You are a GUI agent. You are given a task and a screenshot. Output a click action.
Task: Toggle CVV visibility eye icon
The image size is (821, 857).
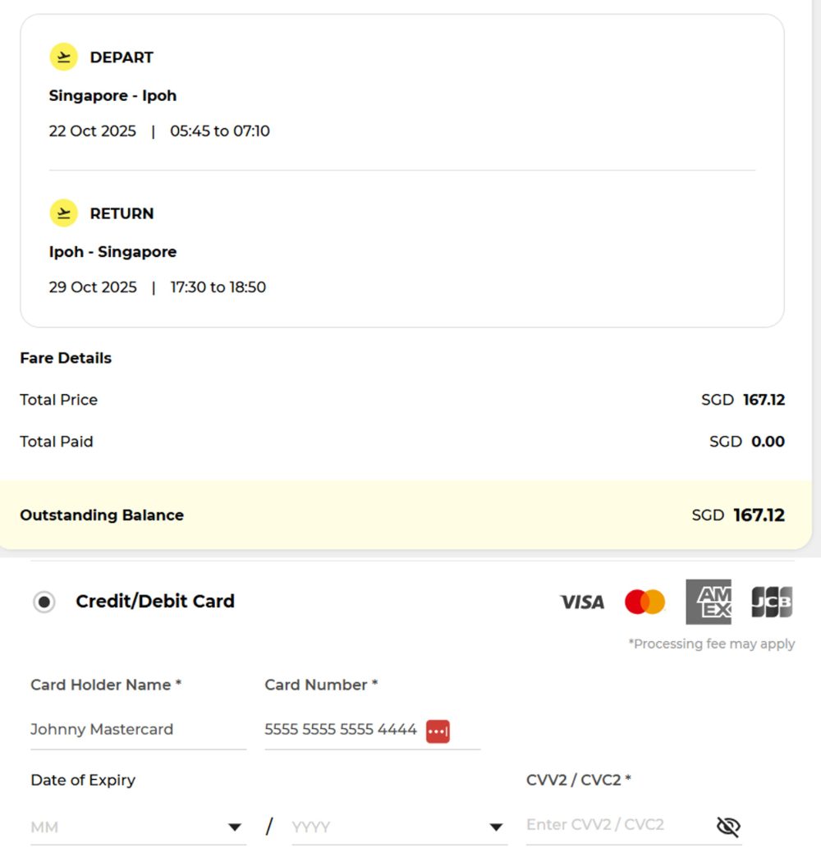pyautogui.click(x=727, y=826)
